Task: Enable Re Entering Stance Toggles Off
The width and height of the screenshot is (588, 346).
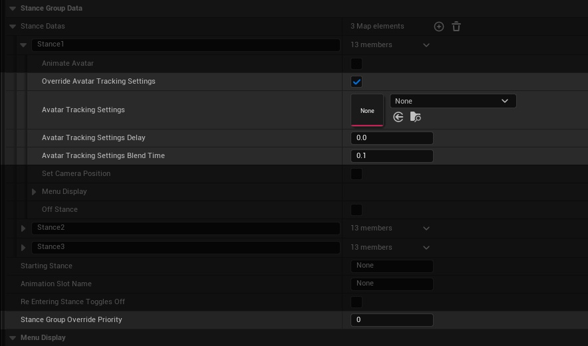Action: (357, 302)
